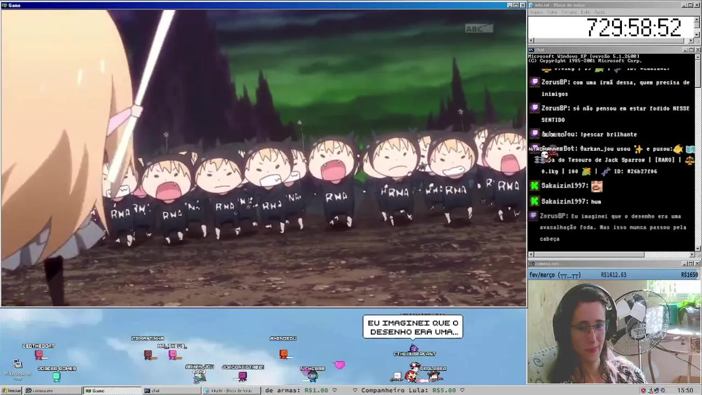The image size is (702, 395).
Task: Click 'Companheiro Lula: R$5.00' ticker text
Action: click(x=409, y=391)
